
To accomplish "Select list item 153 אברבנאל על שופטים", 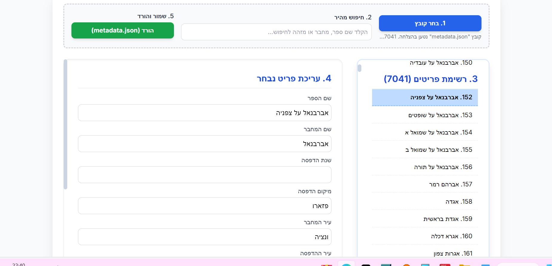I will click(425, 115).
